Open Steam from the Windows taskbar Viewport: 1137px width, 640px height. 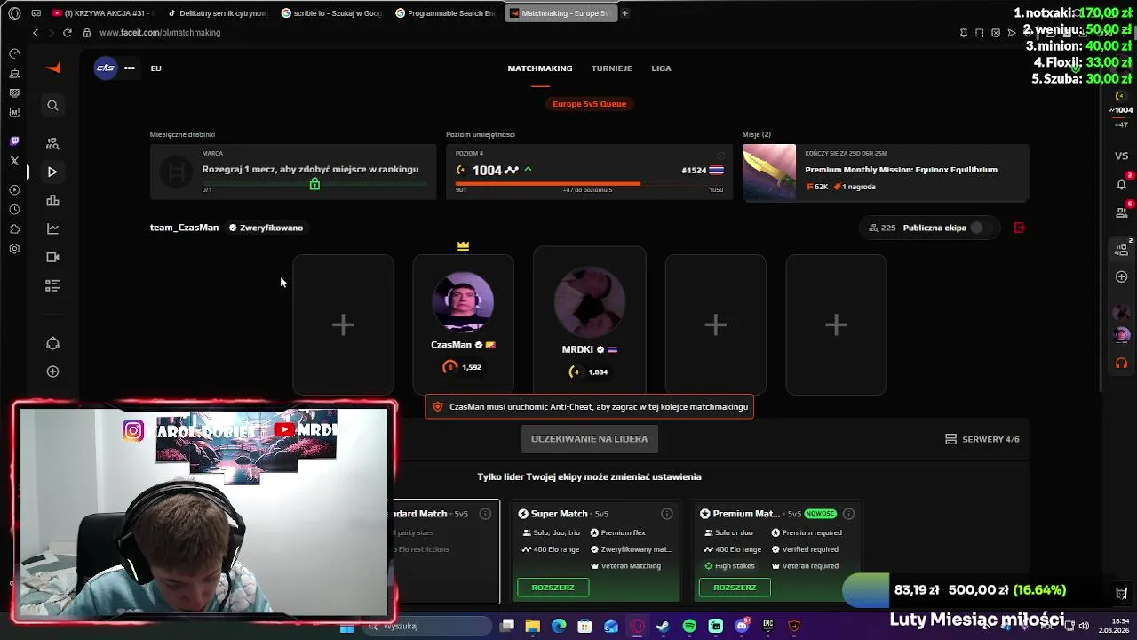pyautogui.click(x=664, y=626)
